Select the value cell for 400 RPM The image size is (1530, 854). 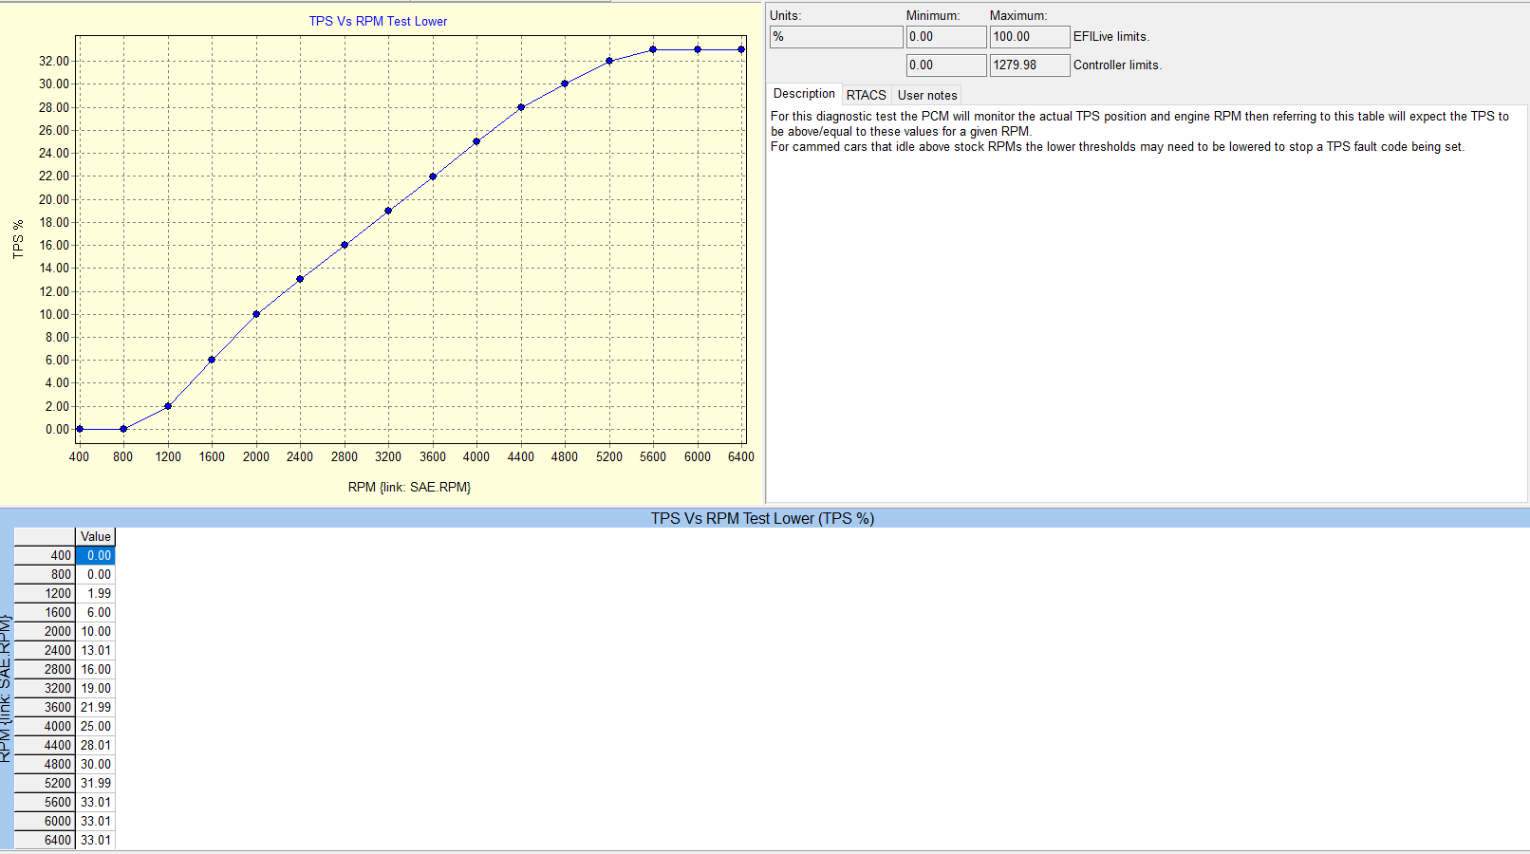click(95, 556)
